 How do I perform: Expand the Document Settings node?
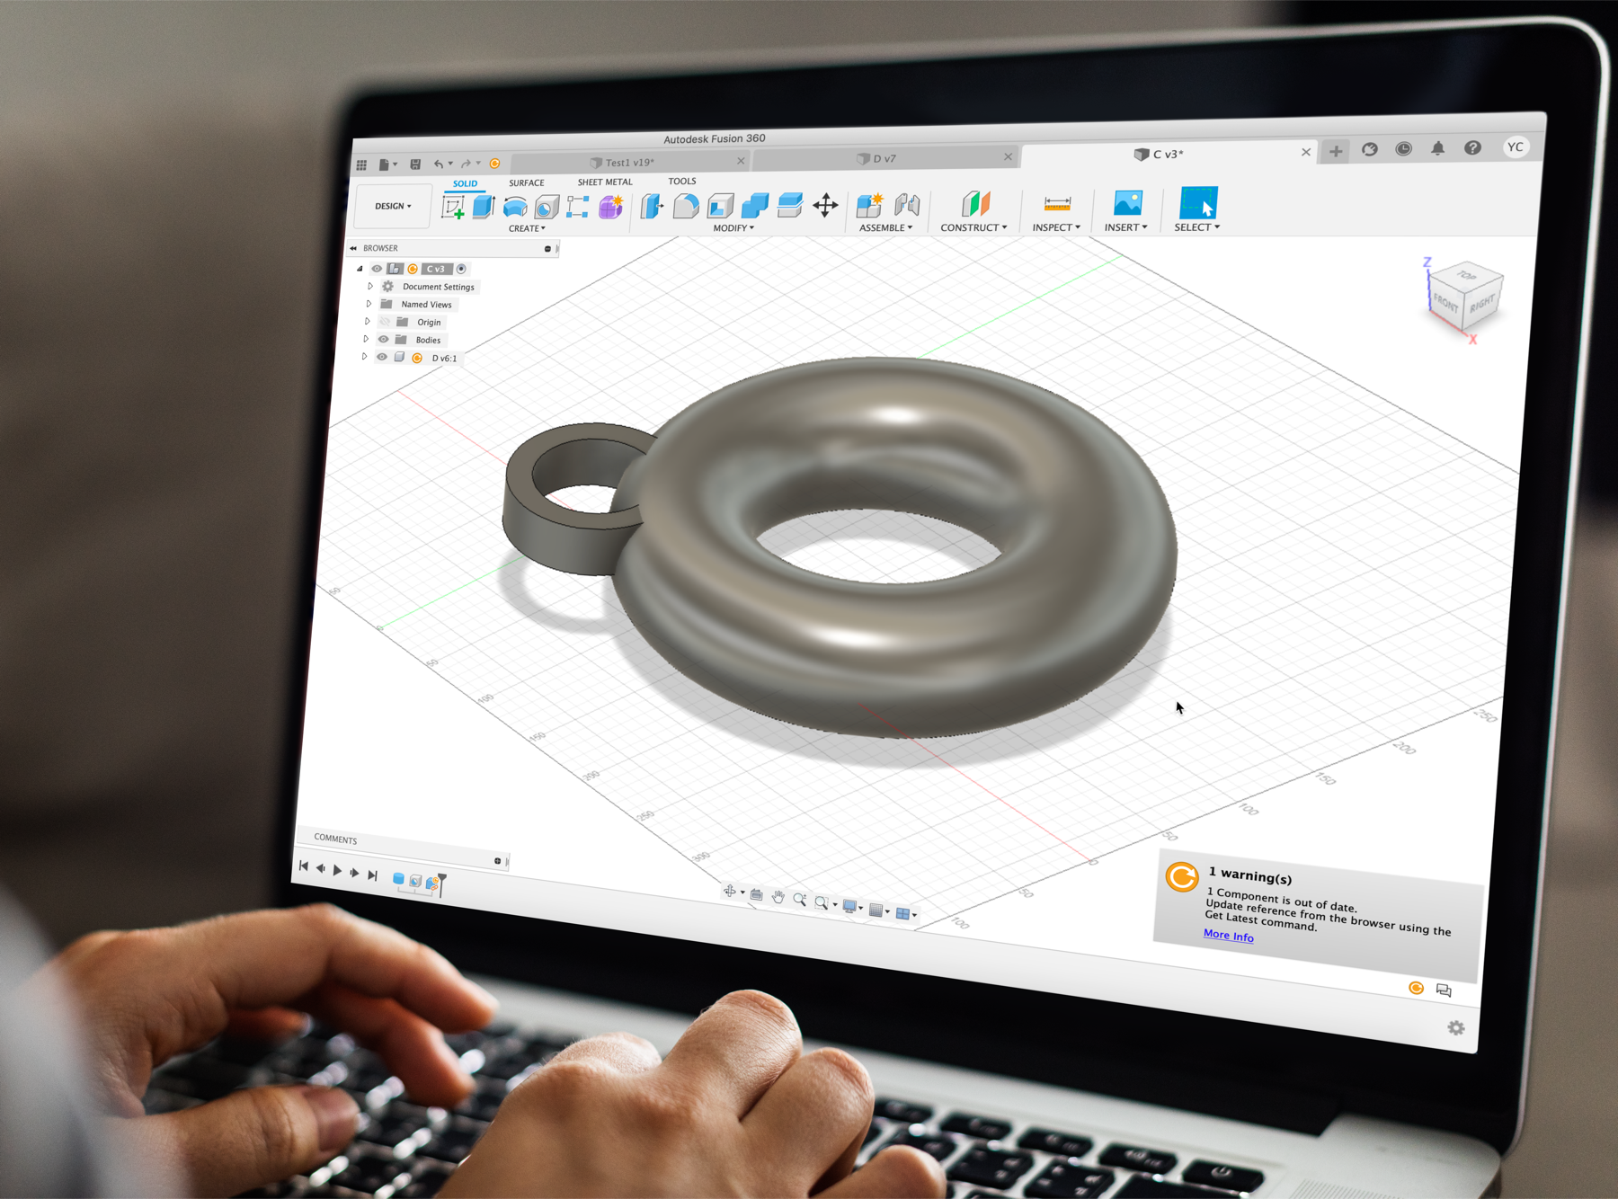pyautogui.click(x=369, y=287)
